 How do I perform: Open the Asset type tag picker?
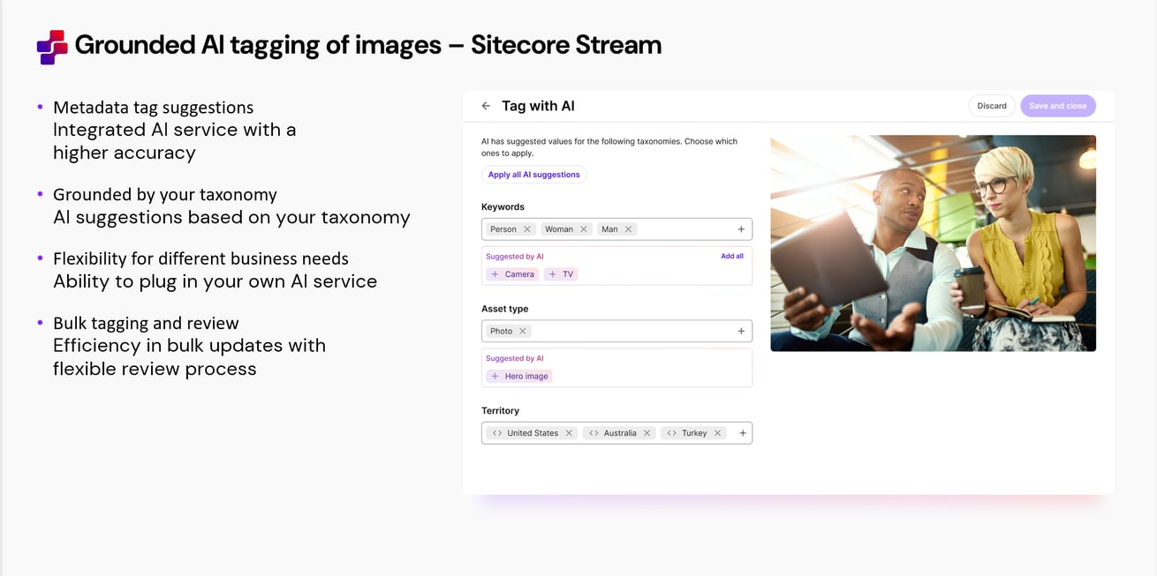(x=741, y=330)
